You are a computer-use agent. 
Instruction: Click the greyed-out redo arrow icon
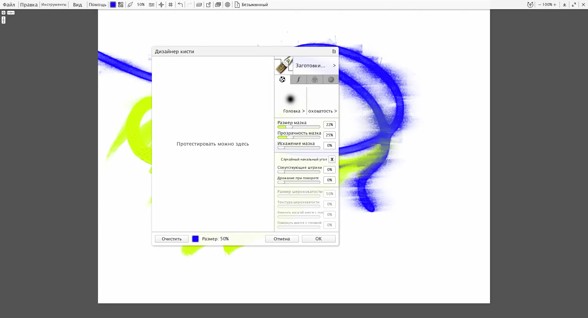point(190,5)
